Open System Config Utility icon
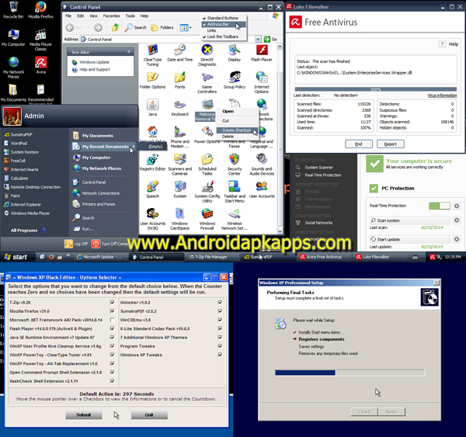This screenshot has width=466, height=437. (x=207, y=192)
